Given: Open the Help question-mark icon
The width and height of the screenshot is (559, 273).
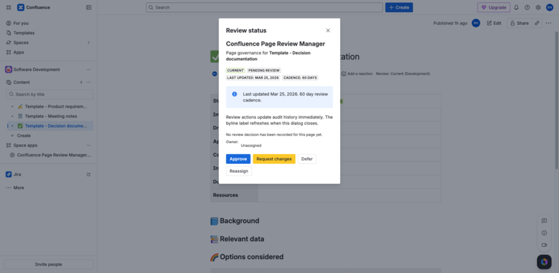Looking at the screenshot, I should tap(527, 7).
